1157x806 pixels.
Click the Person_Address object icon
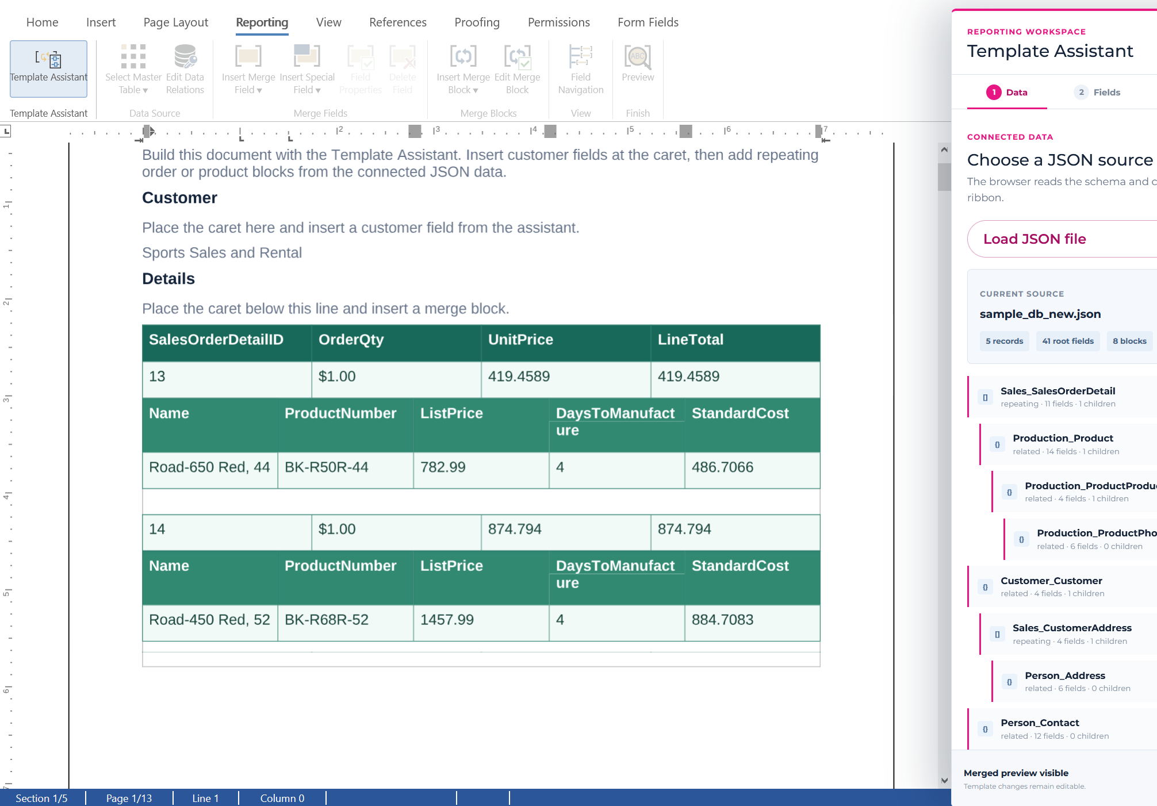pos(1009,682)
